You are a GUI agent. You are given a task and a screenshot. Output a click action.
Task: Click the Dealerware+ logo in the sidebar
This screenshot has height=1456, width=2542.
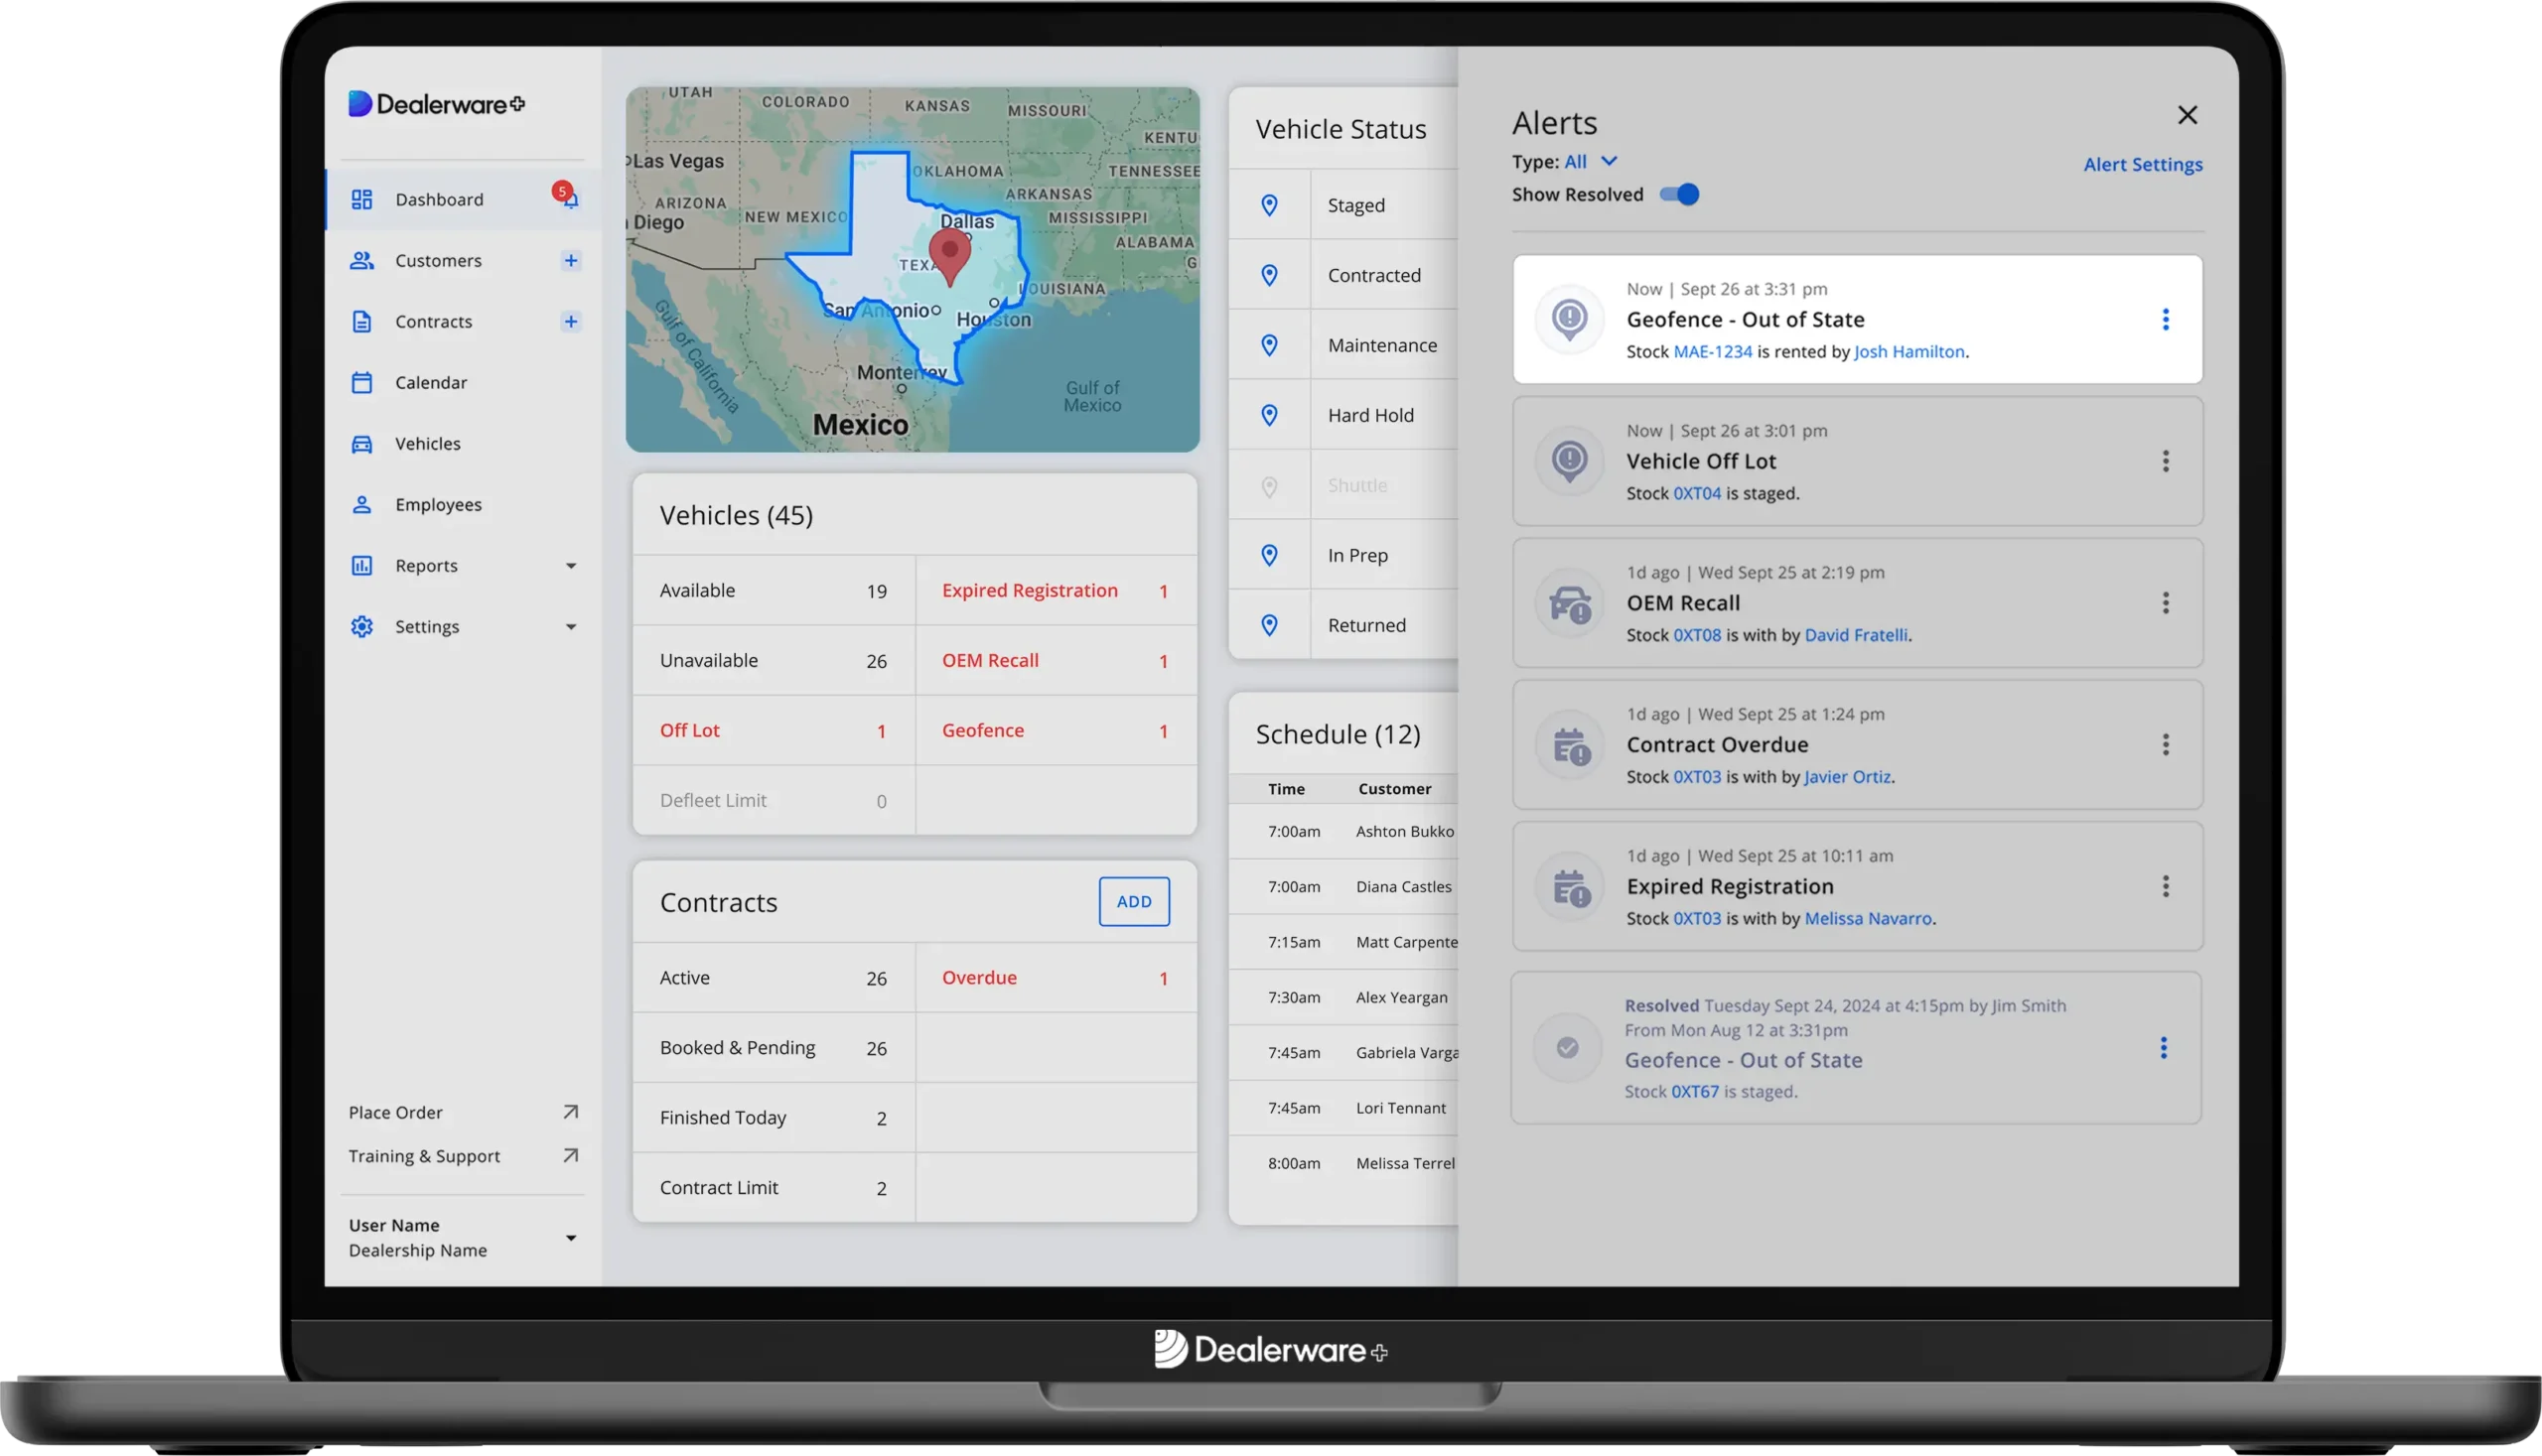coord(436,104)
